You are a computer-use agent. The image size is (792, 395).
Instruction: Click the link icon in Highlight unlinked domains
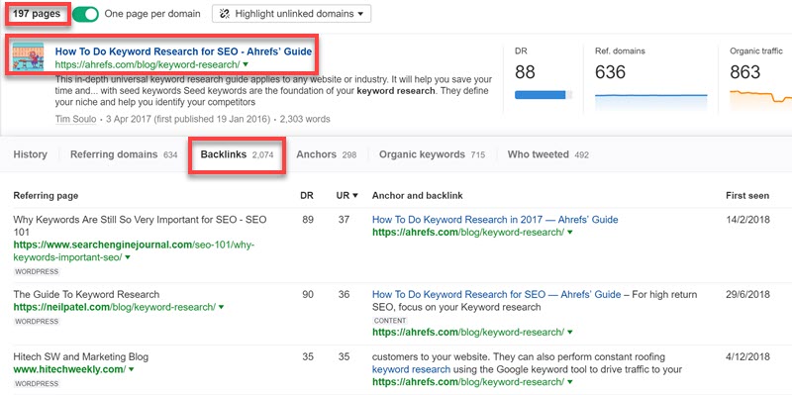point(226,14)
